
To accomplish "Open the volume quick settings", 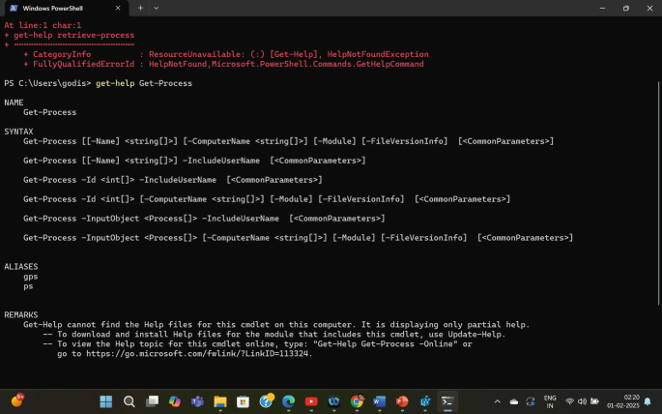I will pyautogui.click(x=584, y=401).
